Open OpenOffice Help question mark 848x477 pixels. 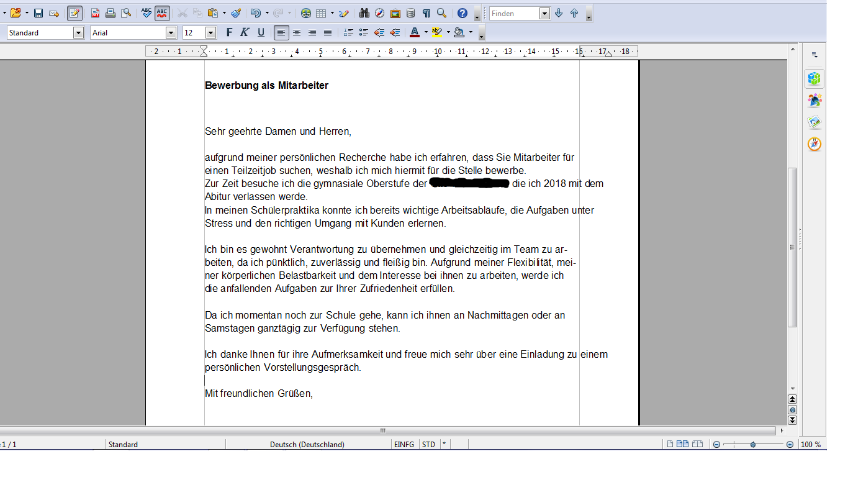[462, 13]
